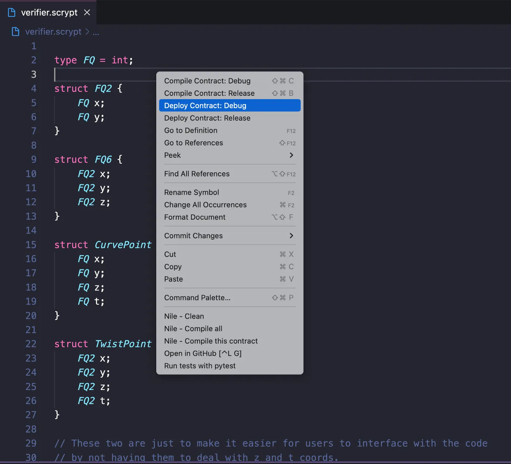Viewport: 511px width, 464px height.
Task: Choose Compile Contract: Release from the menu
Action: pos(209,93)
